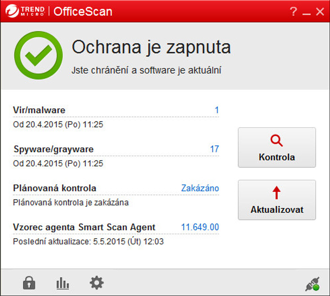
Task: Click the Trend Micro logo in title bar
Action: (x=25, y=11)
